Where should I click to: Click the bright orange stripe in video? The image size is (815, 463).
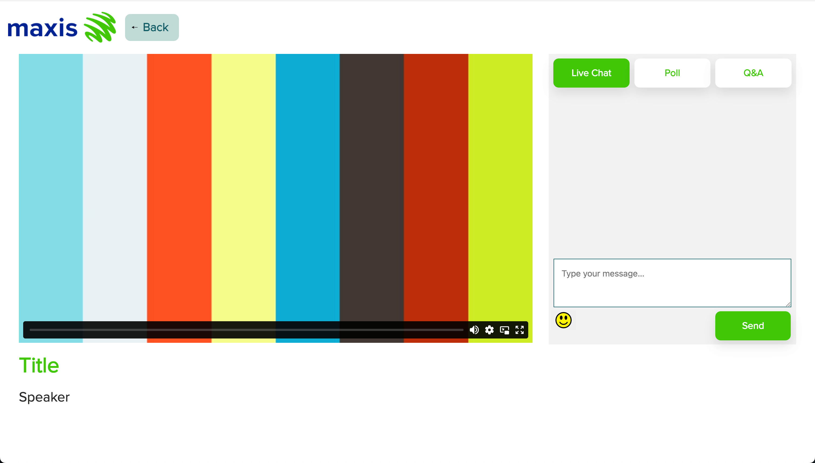(x=179, y=184)
